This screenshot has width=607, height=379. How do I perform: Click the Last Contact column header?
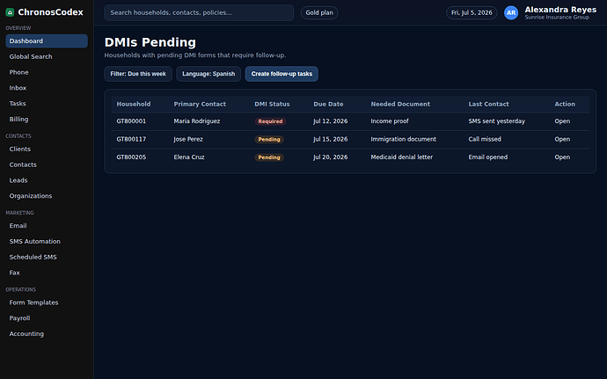(x=488, y=104)
